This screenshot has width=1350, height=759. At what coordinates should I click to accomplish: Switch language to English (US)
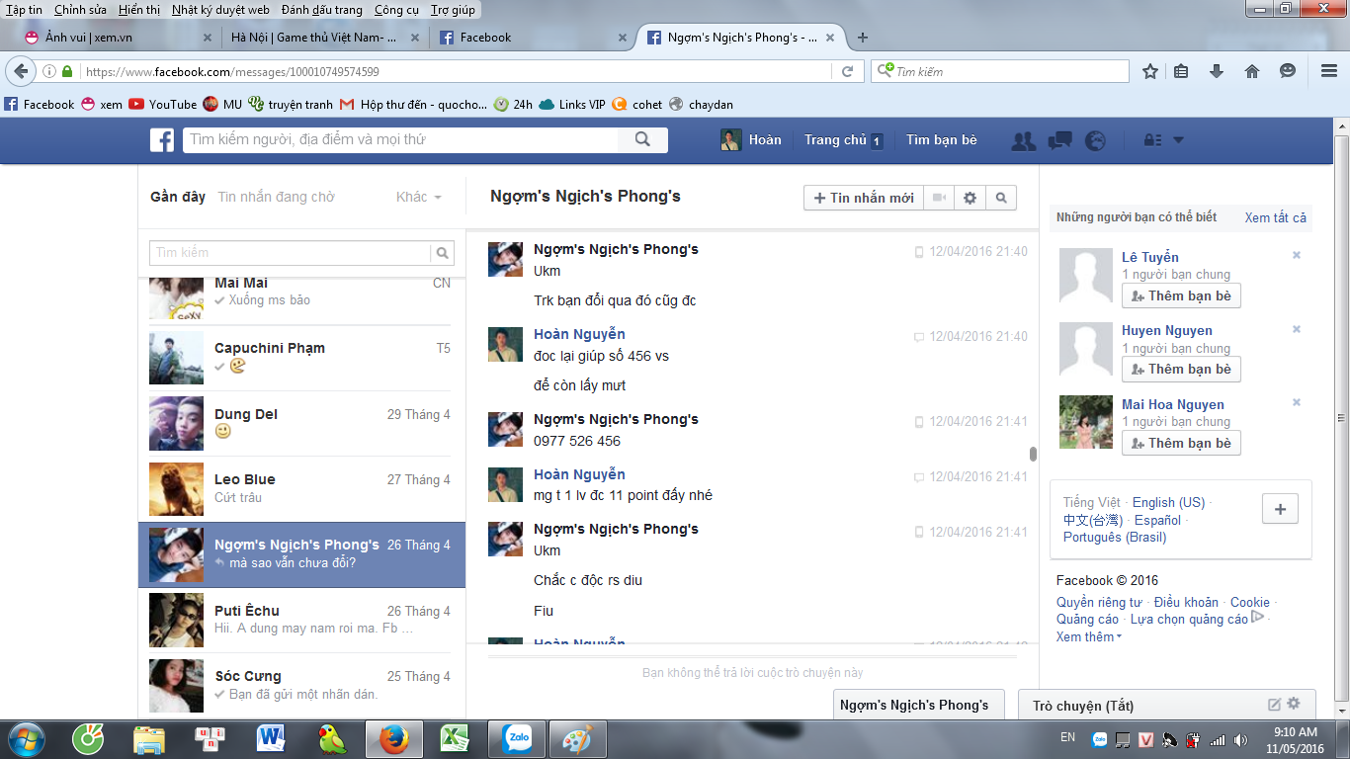point(1168,502)
